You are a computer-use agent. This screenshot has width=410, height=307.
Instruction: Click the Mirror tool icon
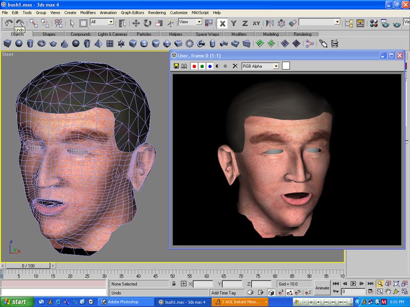coord(269,22)
